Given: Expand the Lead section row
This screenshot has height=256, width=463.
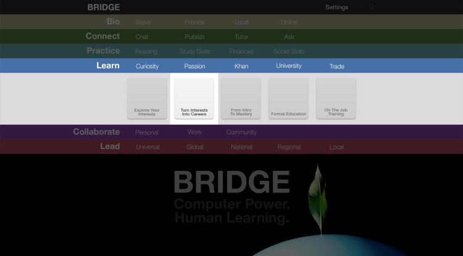Looking at the screenshot, I should [x=110, y=147].
